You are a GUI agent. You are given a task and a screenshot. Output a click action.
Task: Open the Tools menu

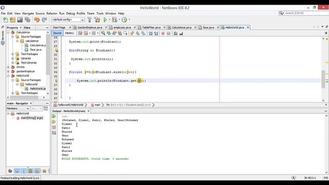[x=100, y=13]
